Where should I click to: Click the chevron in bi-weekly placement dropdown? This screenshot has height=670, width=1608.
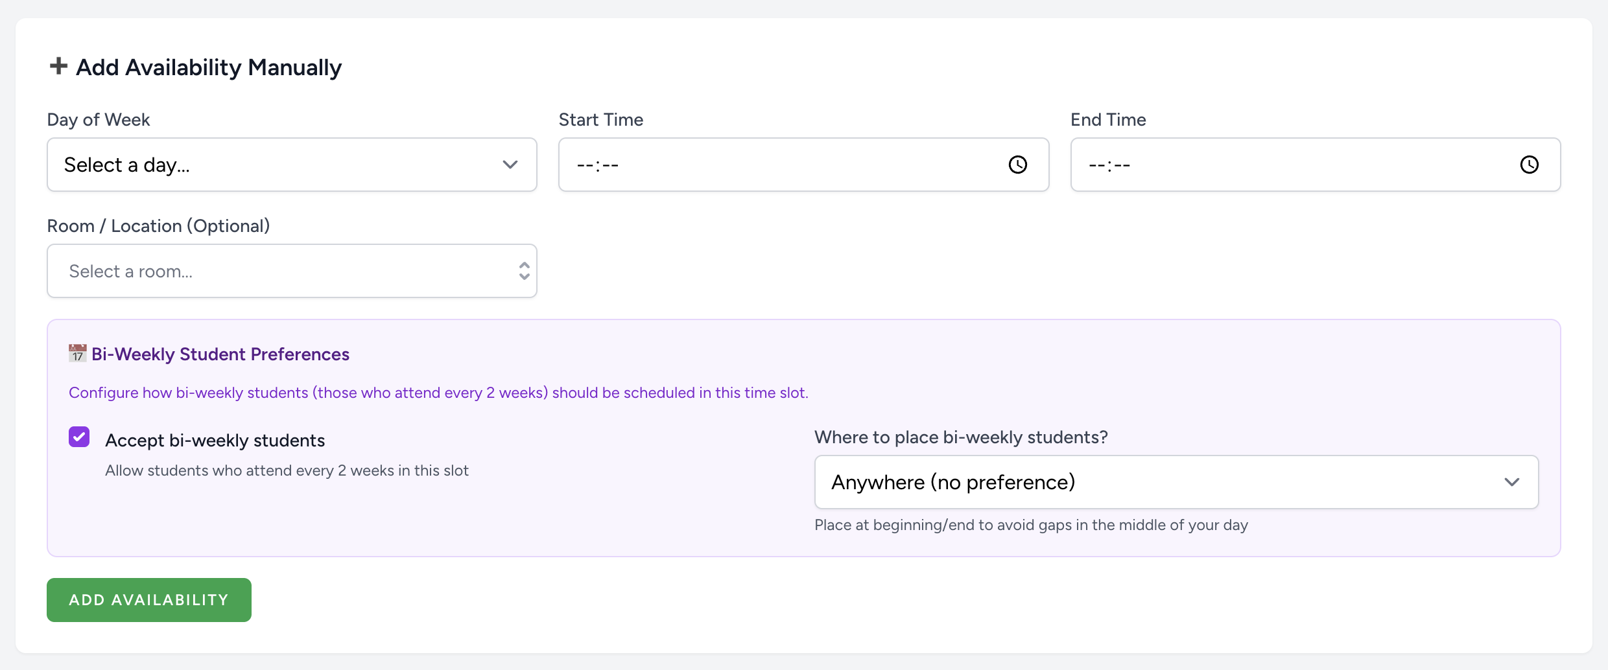[x=1511, y=482]
